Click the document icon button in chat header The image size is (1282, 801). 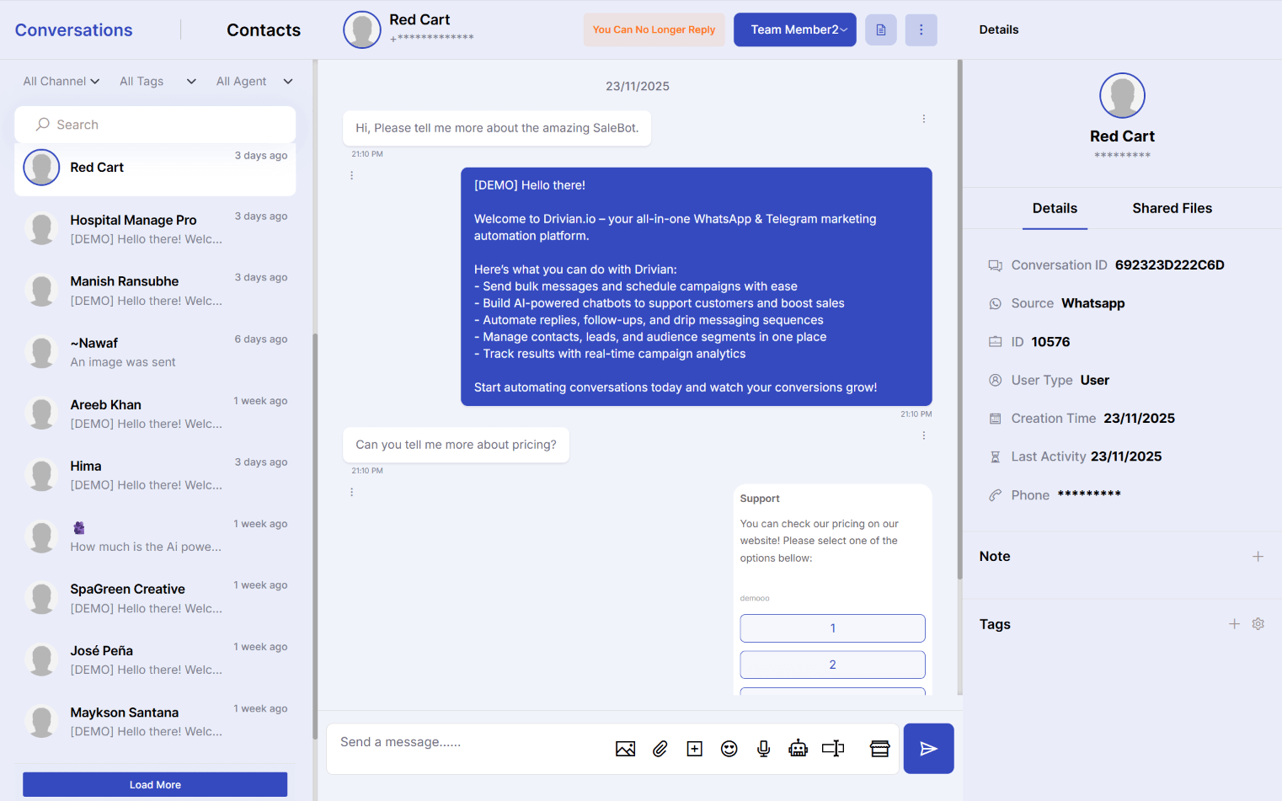coord(881,29)
